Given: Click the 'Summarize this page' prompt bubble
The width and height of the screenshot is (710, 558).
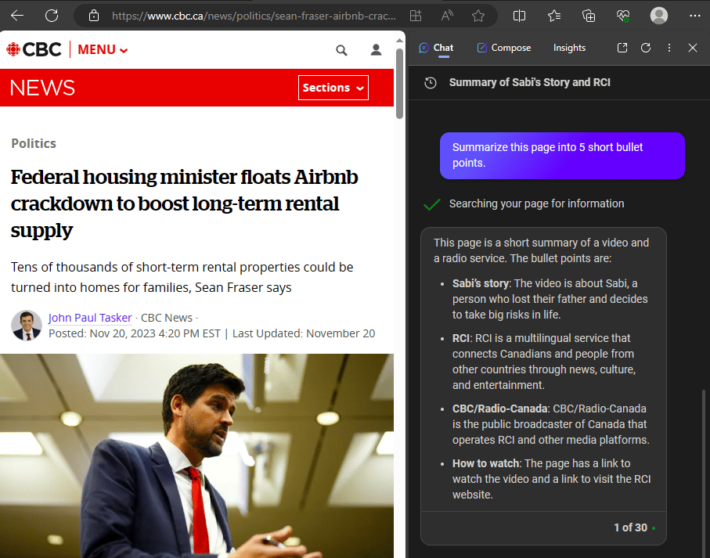Looking at the screenshot, I should tap(562, 155).
